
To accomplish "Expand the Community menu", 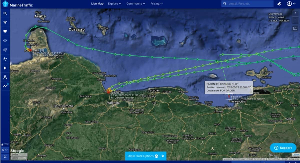I will point(135,4).
